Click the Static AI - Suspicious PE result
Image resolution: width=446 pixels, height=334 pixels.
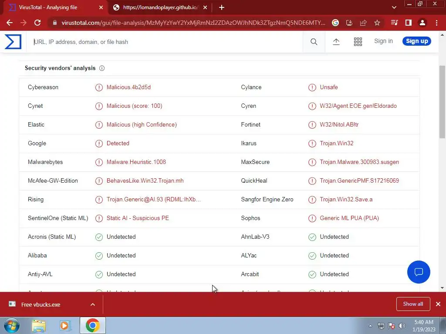pos(138,218)
